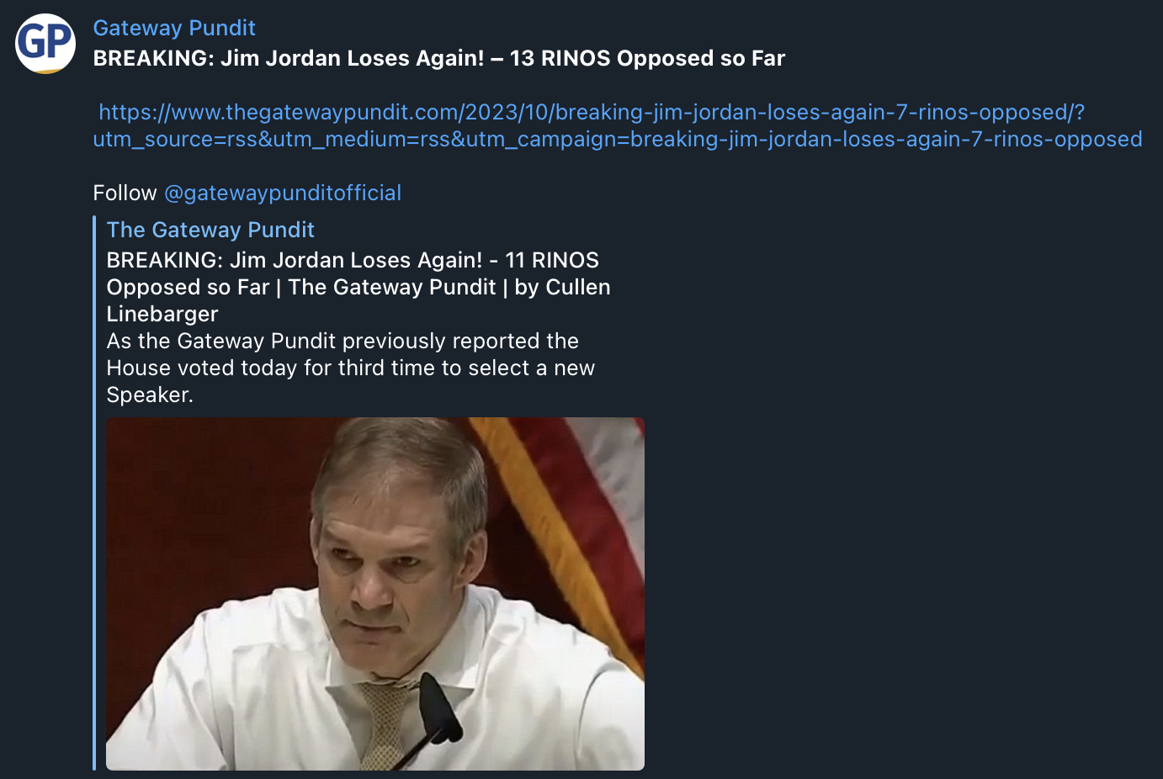Select "The Gateway Pundit" preview site name
The width and height of the screenshot is (1163, 779).
point(210,230)
